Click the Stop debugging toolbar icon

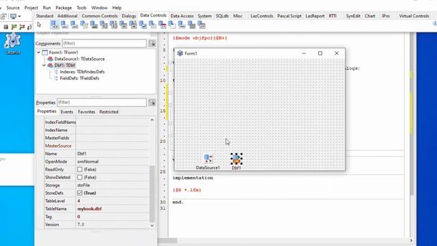pos(6,27)
